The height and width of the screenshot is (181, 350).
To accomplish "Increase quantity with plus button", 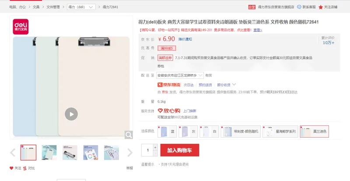I will coord(155,147).
